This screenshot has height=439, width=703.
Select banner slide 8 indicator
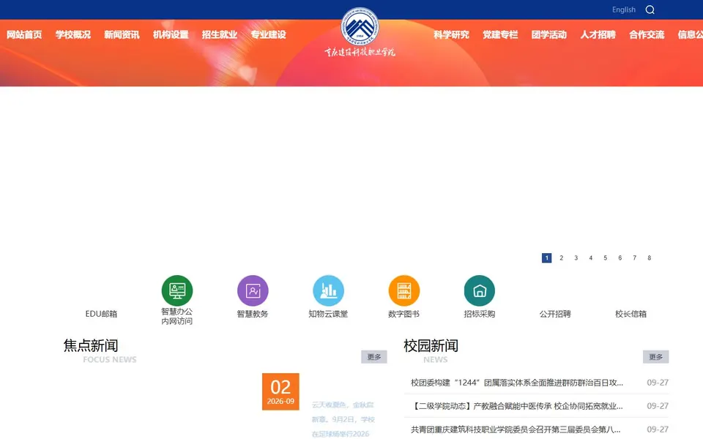(x=650, y=258)
